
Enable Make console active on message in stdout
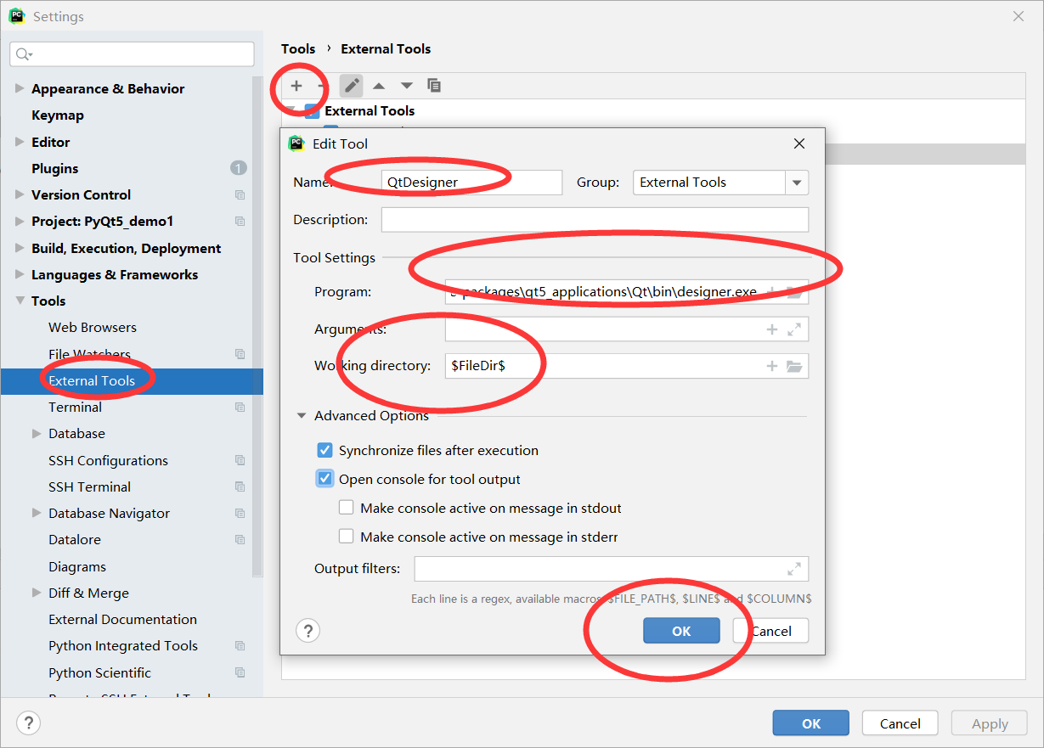click(347, 508)
